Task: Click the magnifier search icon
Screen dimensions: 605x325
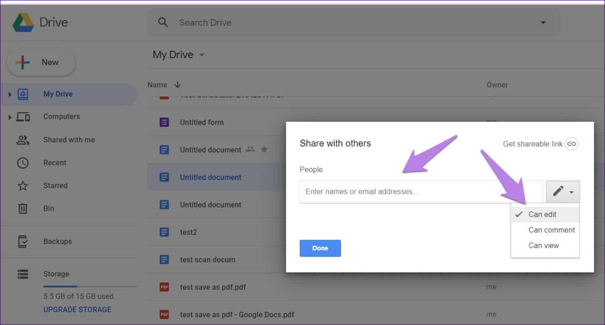Action: click(x=163, y=23)
